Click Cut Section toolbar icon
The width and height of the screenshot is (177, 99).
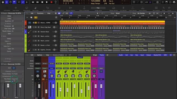pos(123,9)
